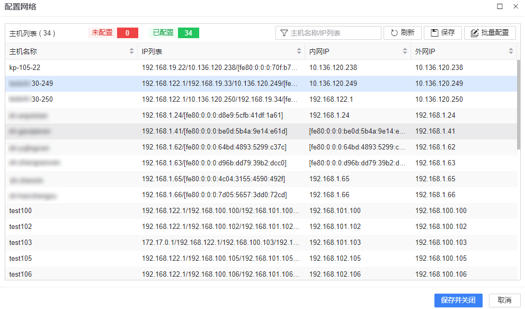Sort by 主机名称 column arrows

click(x=131, y=51)
